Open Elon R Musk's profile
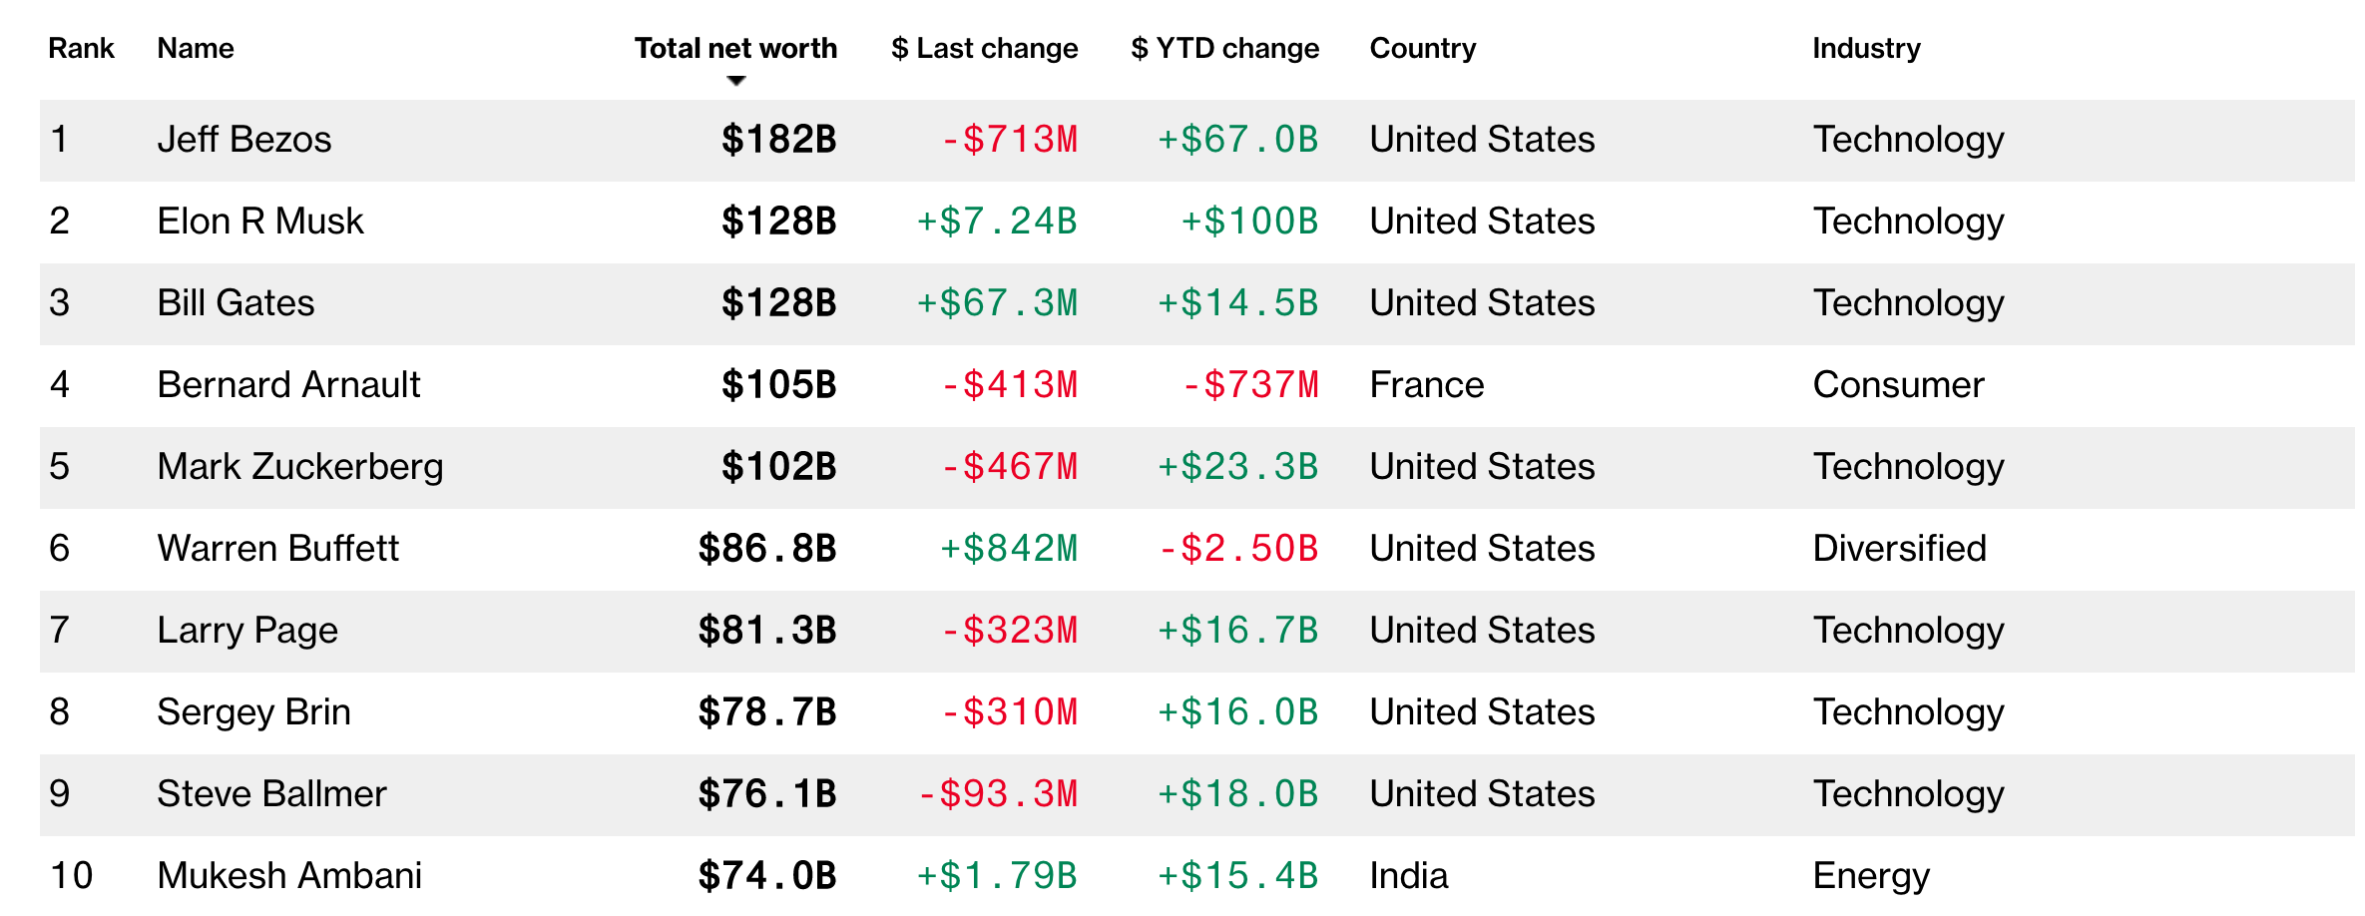The image size is (2365, 916). click(x=260, y=222)
